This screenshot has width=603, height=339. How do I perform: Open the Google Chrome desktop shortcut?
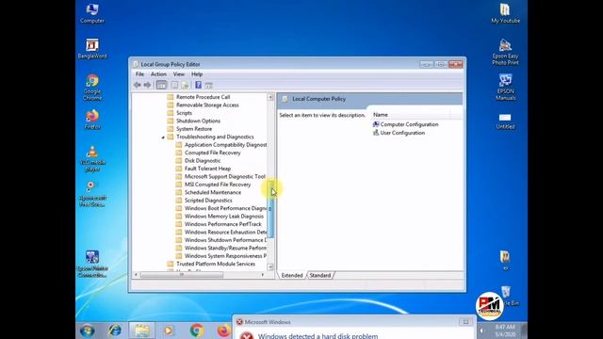coord(92,88)
